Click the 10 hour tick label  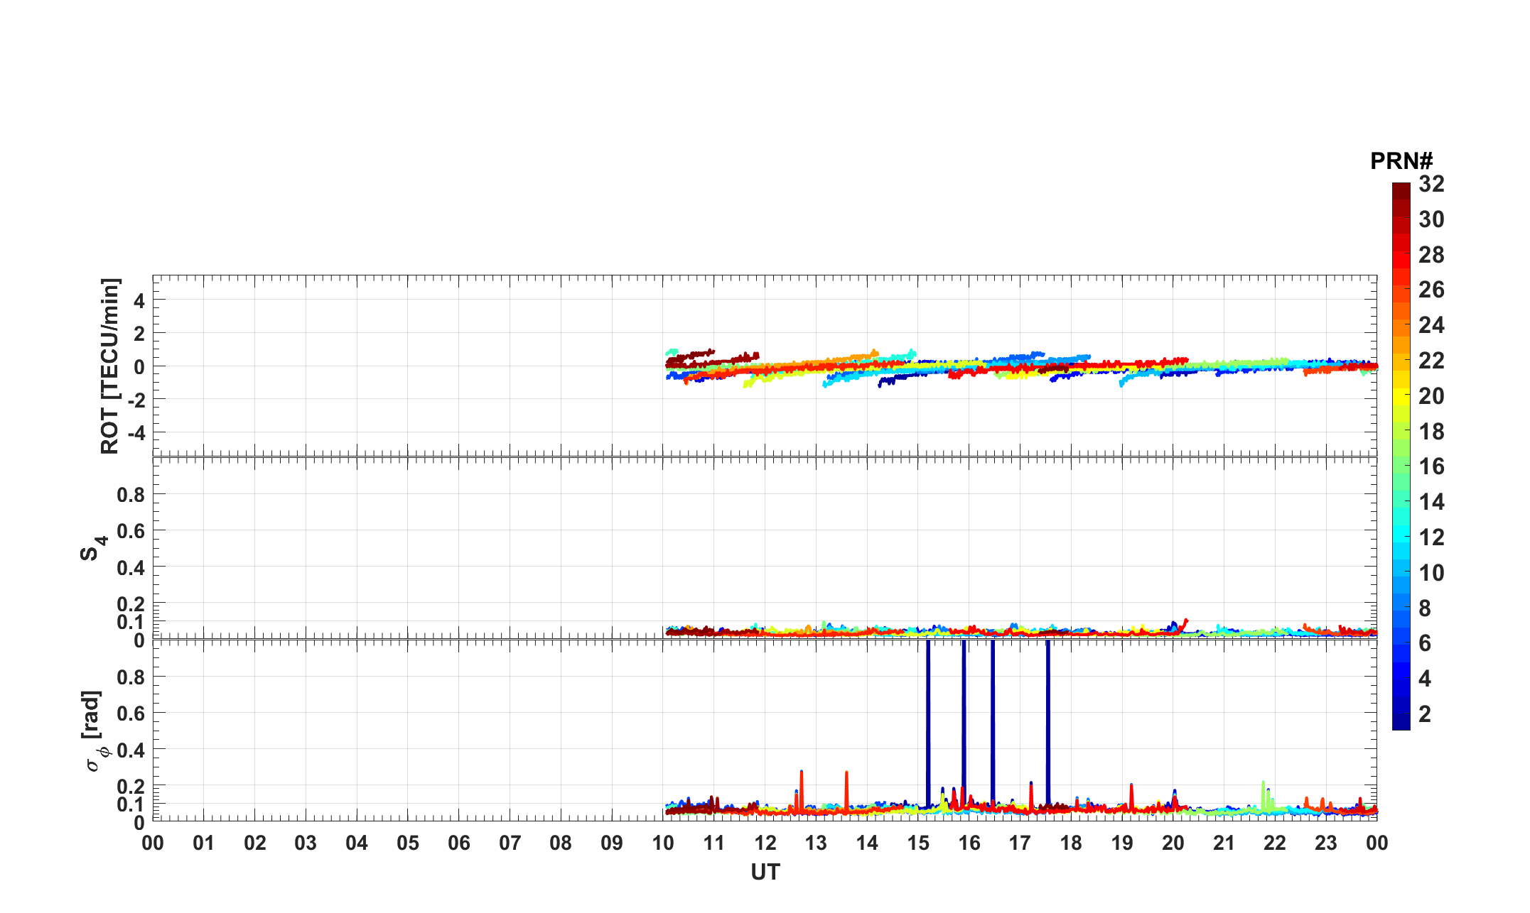point(662,843)
